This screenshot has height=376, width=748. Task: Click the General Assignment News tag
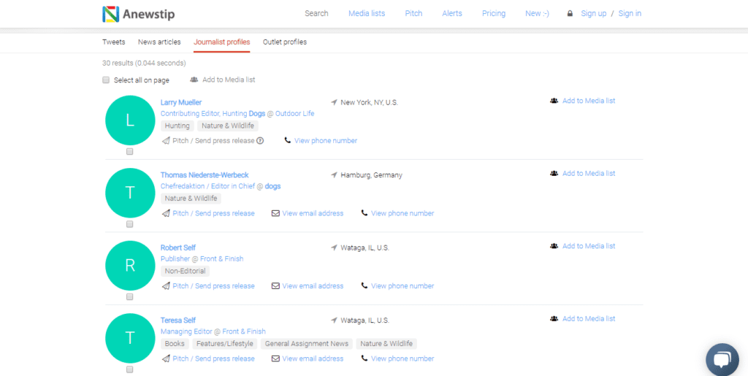point(307,344)
